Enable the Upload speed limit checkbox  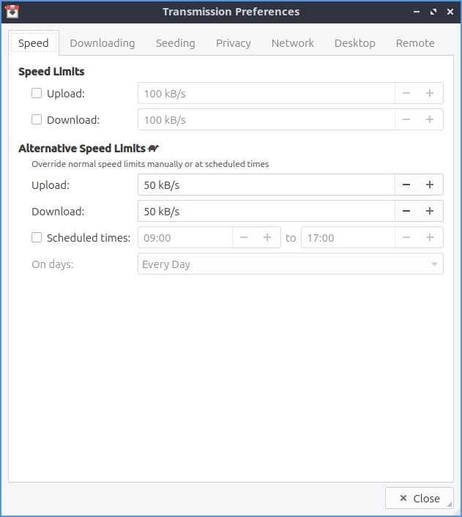[37, 93]
